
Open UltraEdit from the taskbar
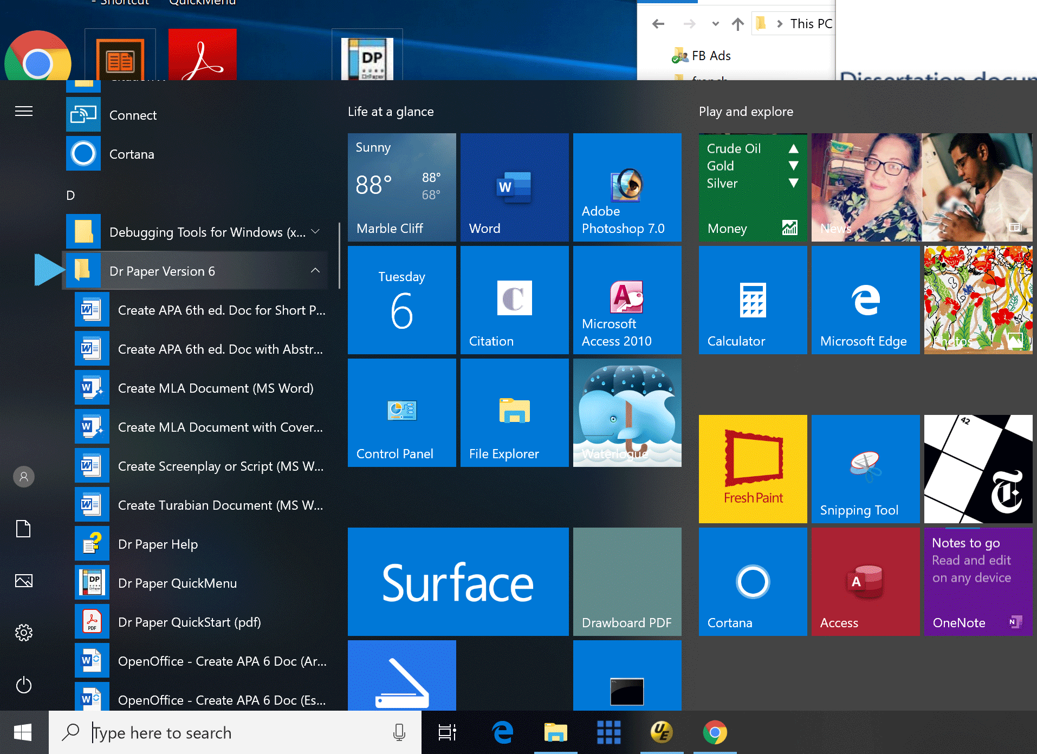(661, 732)
